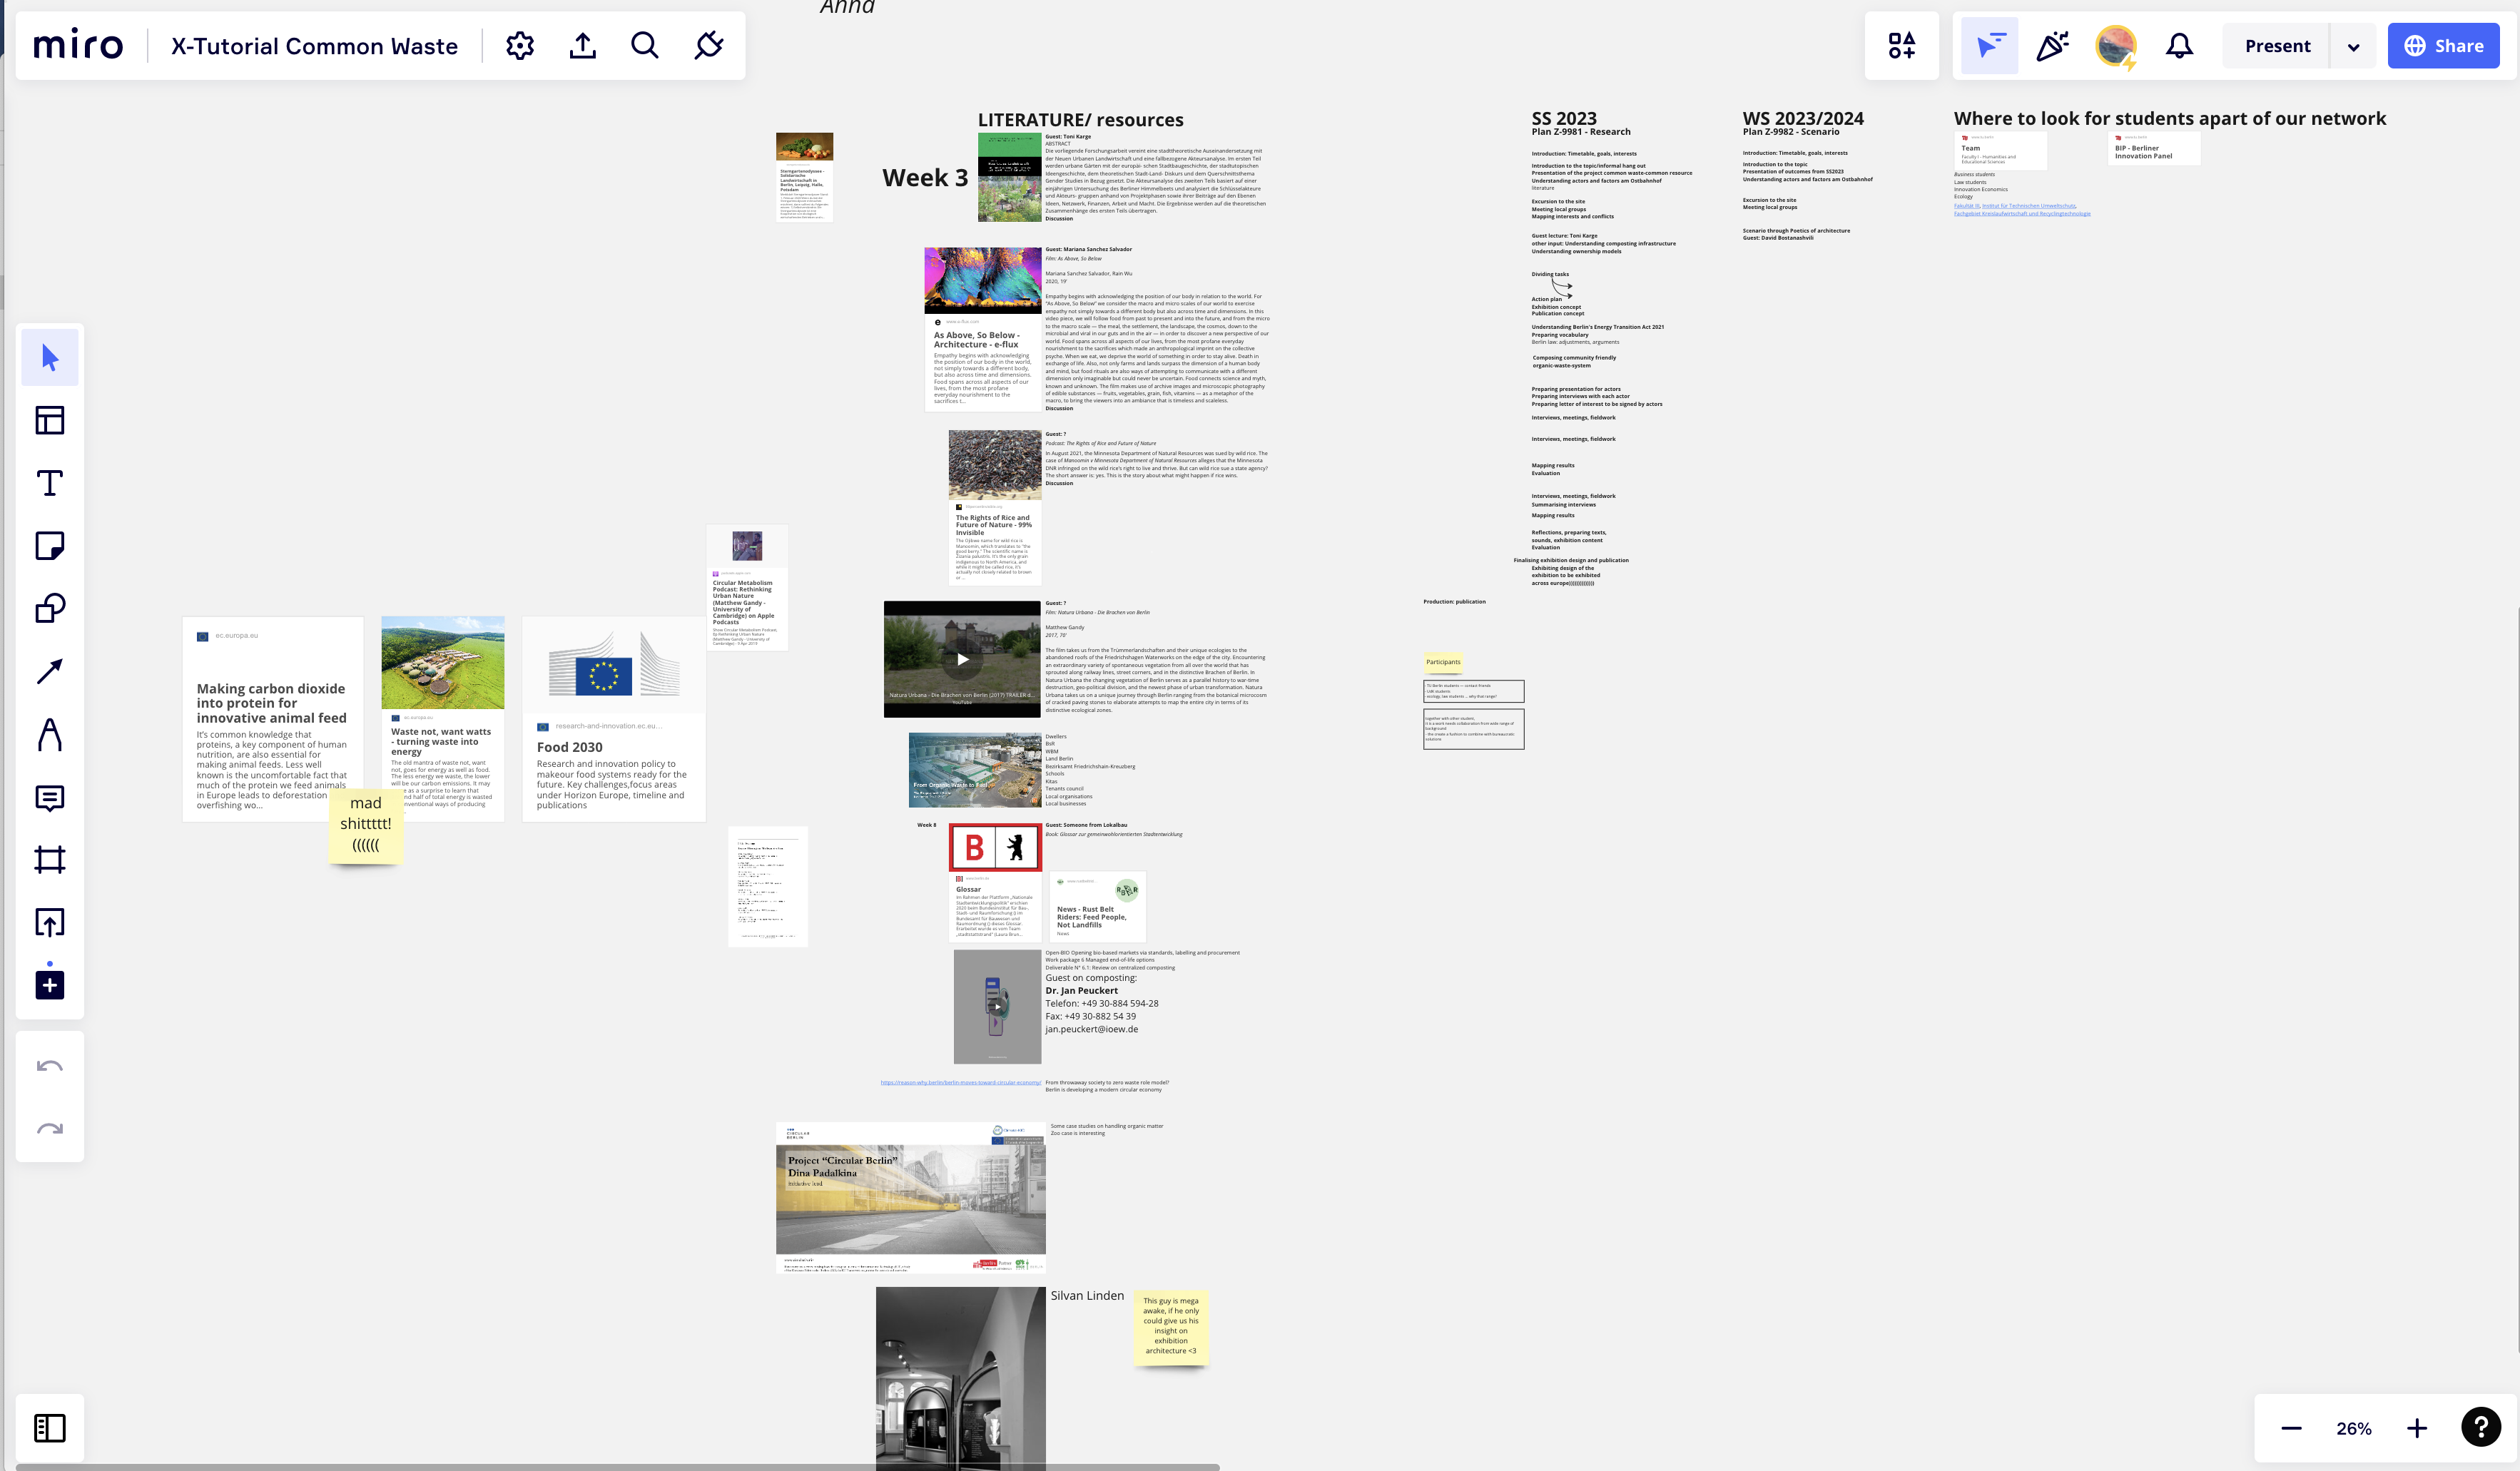Select the connection line arrow tool
The height and width of the screenshot is (1471, 2520).
click(x=49, y=672)
